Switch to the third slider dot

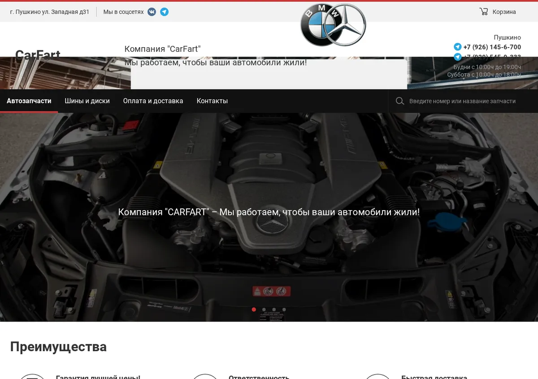274,309
